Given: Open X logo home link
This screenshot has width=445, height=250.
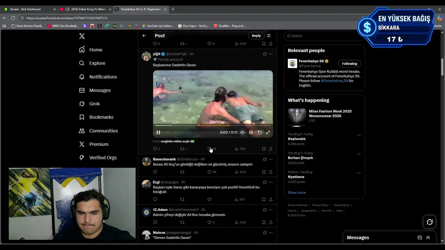Looking at the screenshot, I should (x=82, y=36).
